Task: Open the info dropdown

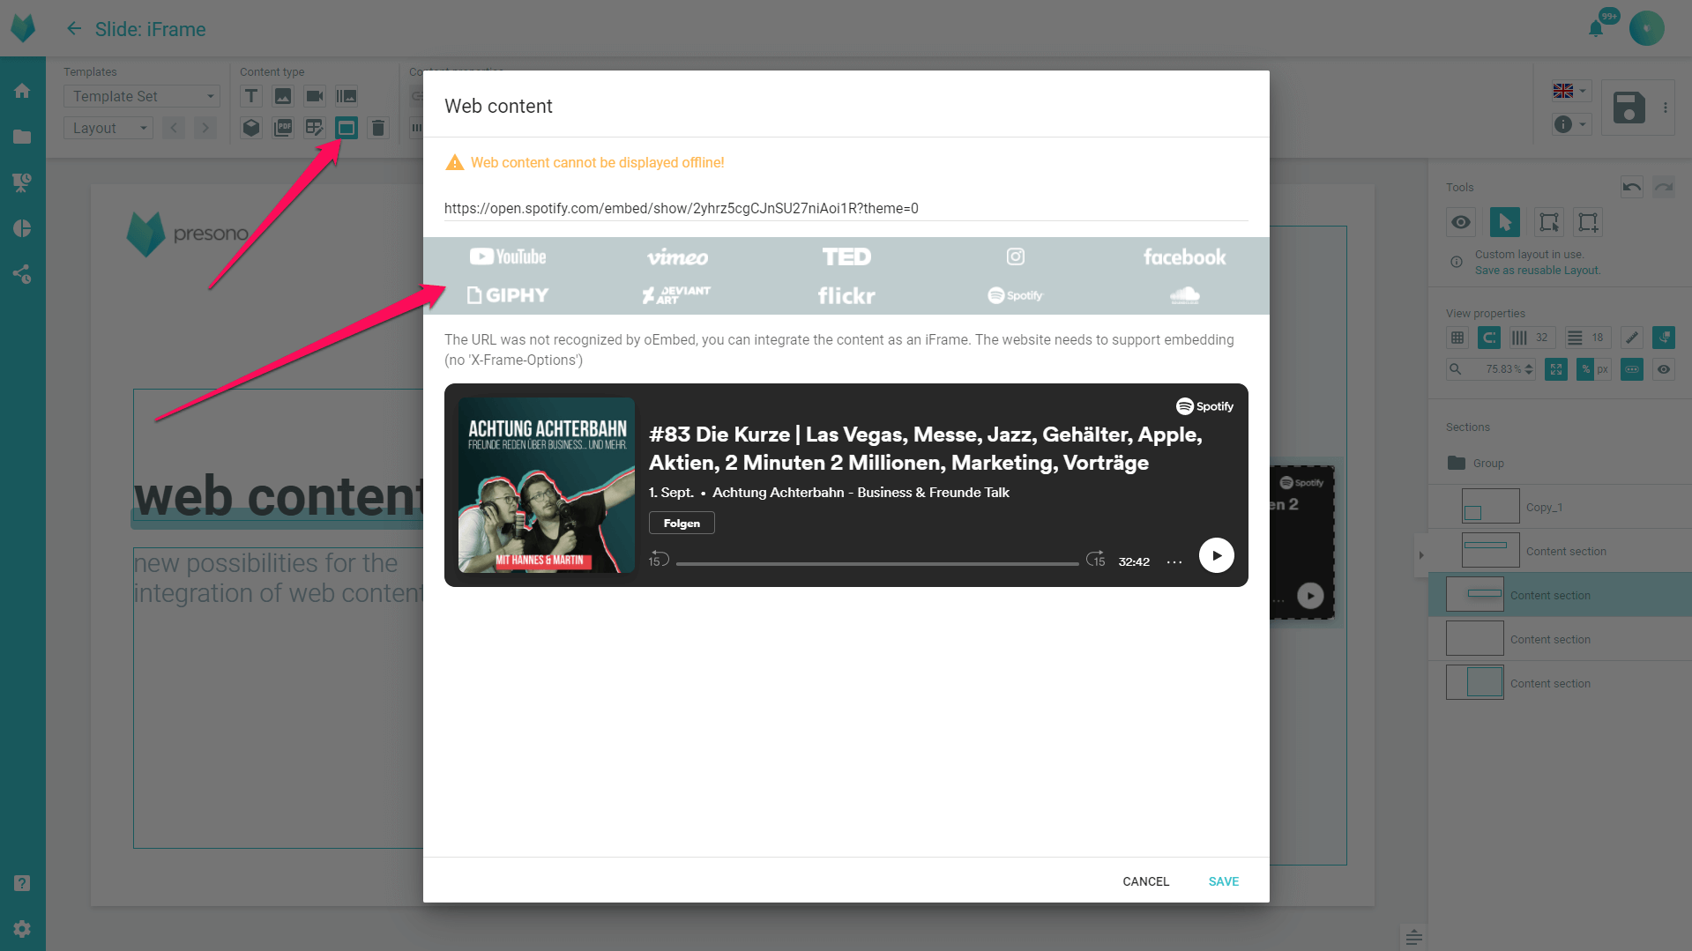Action: click(1570, 124)
